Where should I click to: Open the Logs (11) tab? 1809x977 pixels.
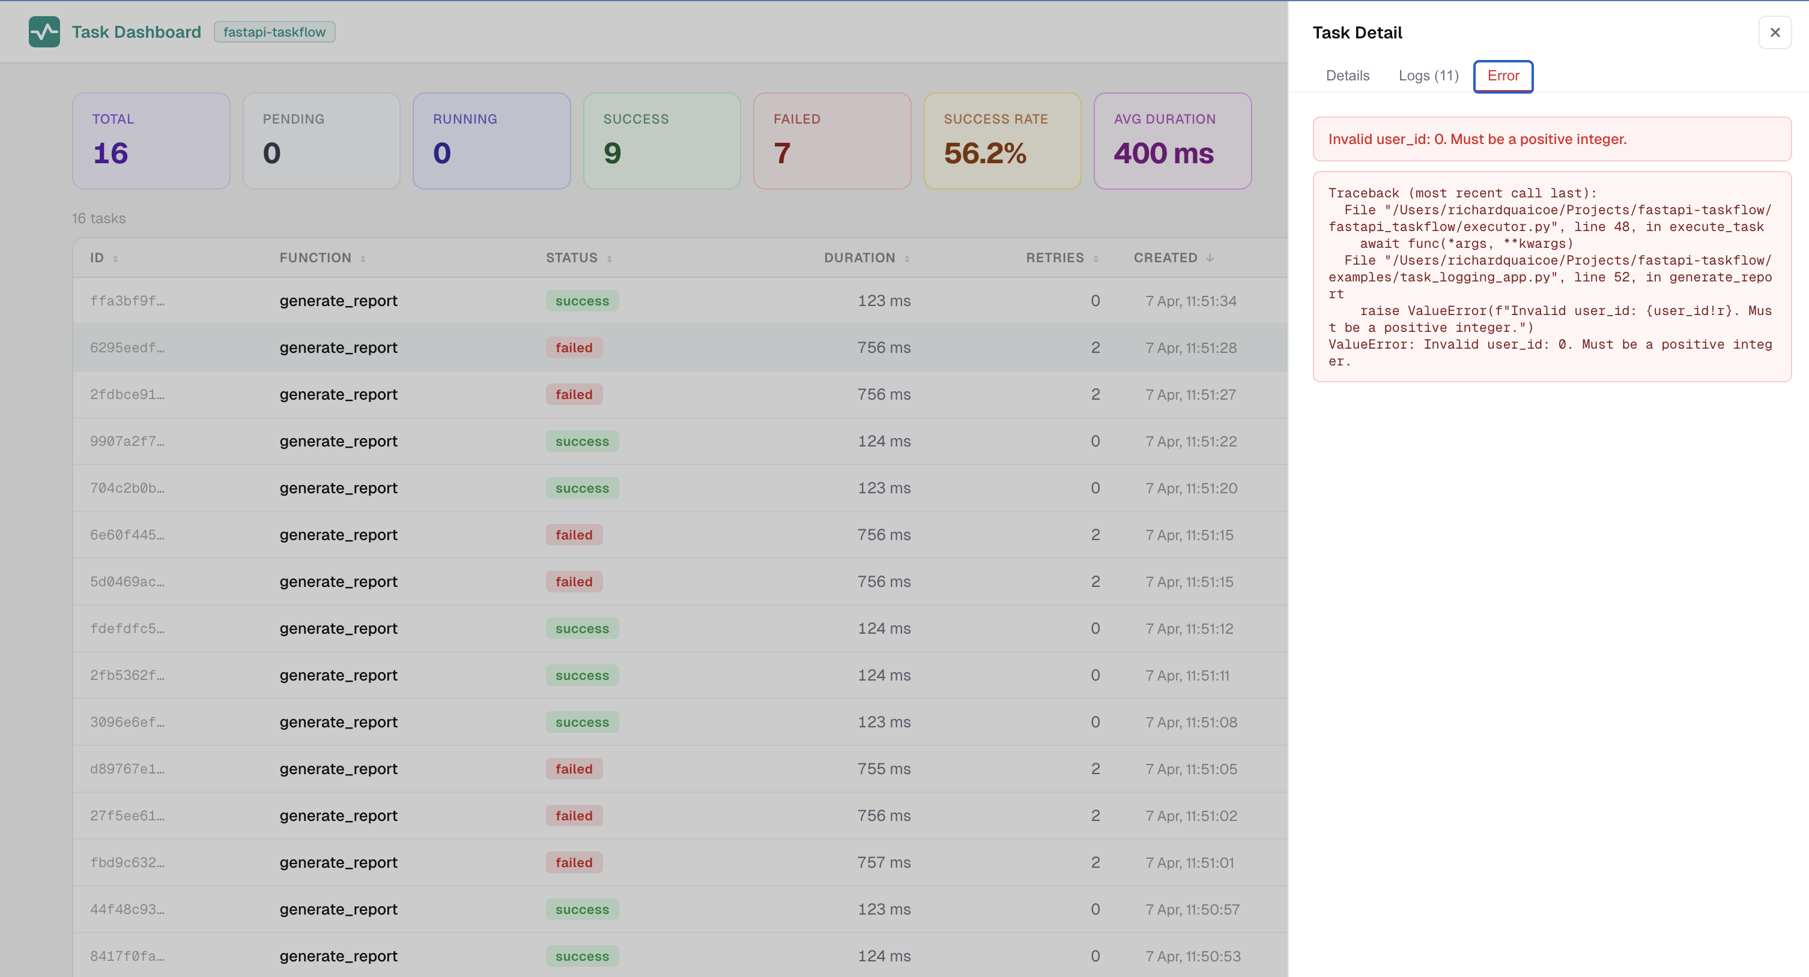(1428, 76)
